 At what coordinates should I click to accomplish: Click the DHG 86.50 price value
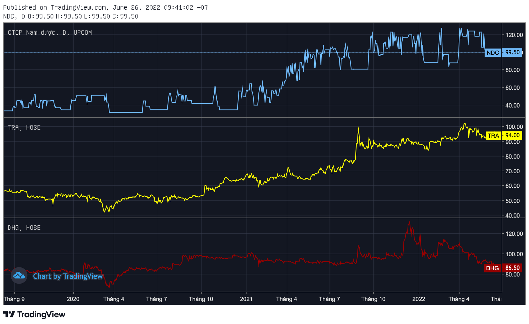tap(512, 268)
